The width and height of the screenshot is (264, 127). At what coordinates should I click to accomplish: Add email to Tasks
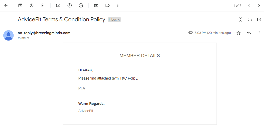(81, 5)
